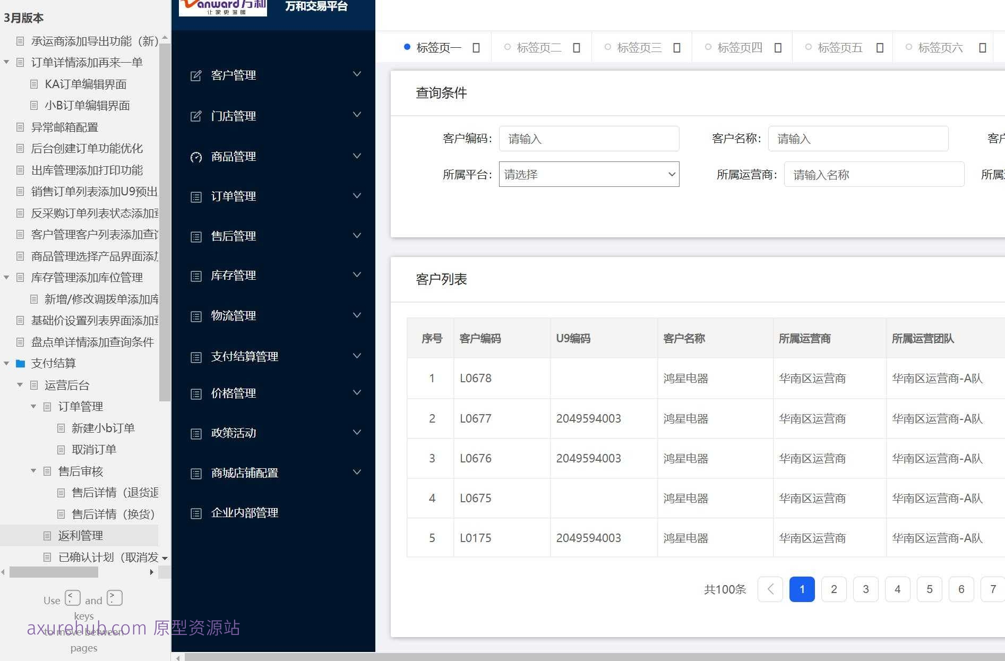Click the 订单管理 list icon

coord(195,196)
